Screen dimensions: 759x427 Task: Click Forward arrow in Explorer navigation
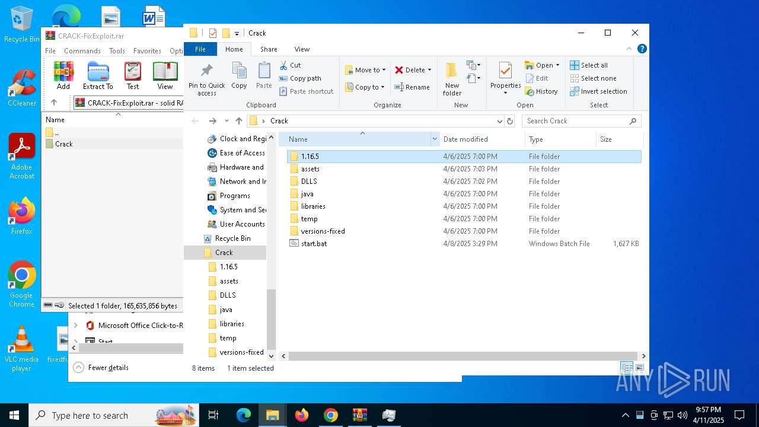213,121
